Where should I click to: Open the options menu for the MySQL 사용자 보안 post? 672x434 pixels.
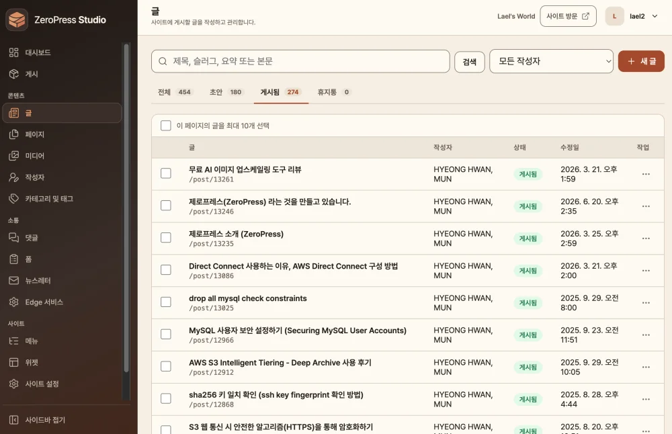click(x=646, y=335)
